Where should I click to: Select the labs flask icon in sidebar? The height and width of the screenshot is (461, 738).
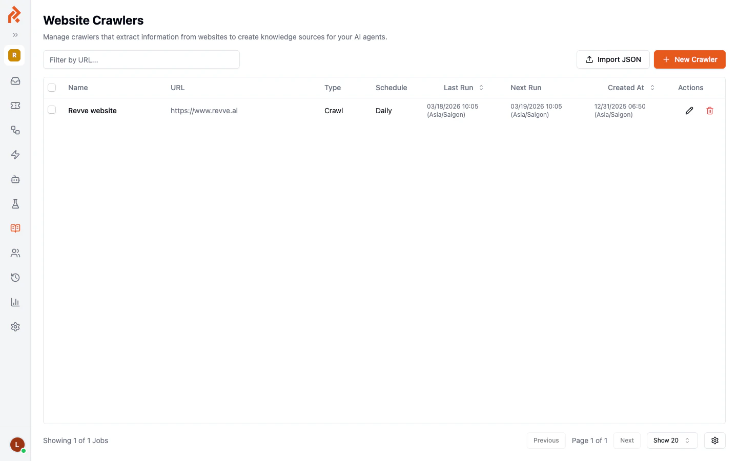15,204
